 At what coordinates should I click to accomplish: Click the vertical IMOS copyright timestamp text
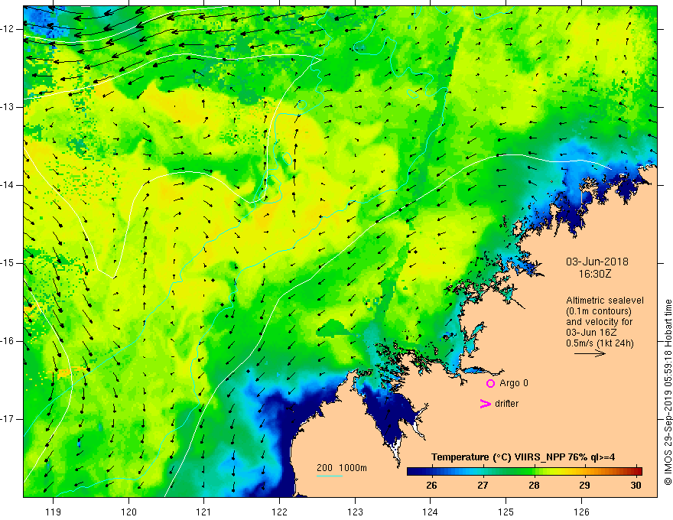668,392
